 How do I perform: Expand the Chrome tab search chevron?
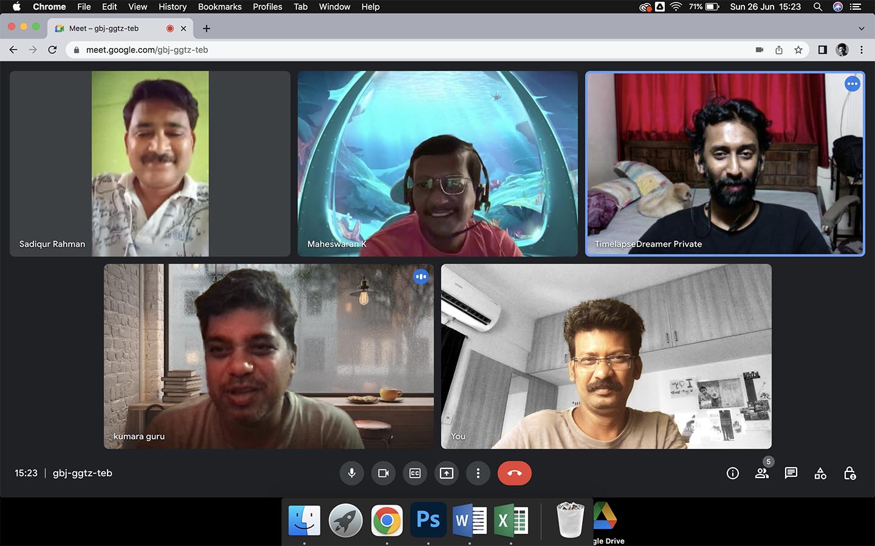[x=861, y=29]
